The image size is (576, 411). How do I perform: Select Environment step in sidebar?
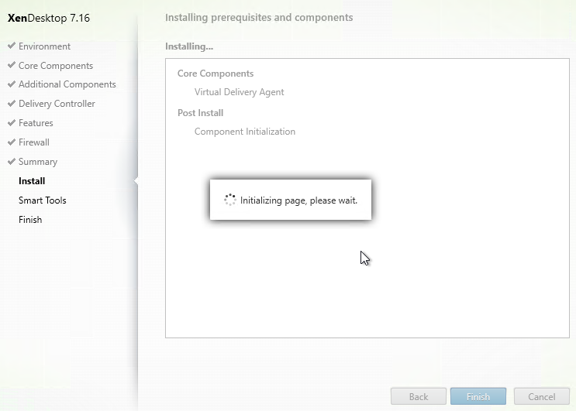click(44, 46)
